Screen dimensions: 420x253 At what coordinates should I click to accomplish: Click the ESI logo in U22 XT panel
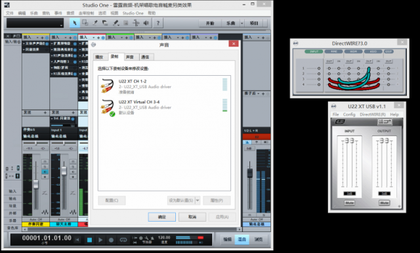(x=340, y=122)
